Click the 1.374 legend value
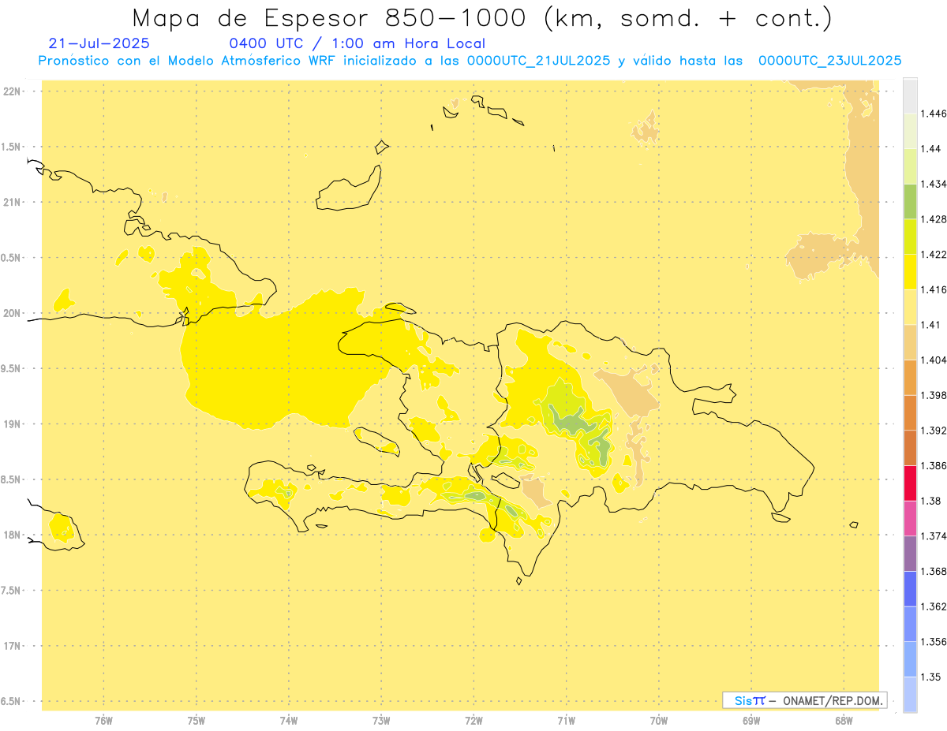Image resolution: width=947 pixels, height=731 pixels. [934, 536]
